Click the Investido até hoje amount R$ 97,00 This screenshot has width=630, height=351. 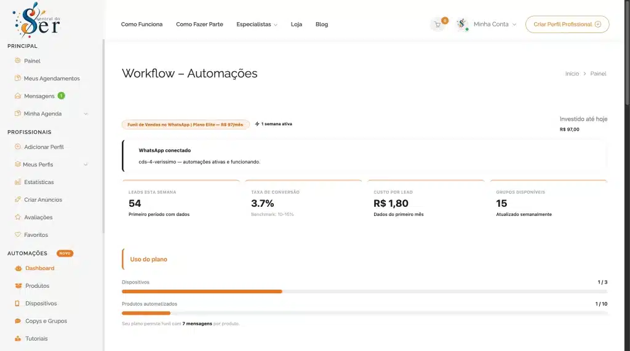pos(569,129)
